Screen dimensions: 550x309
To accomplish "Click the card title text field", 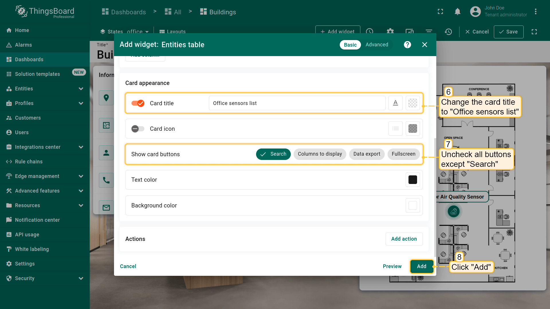I will [x=297, y=103].
